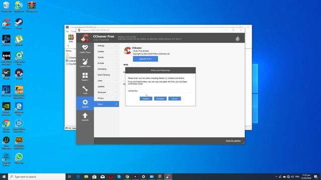Screen dimensions: 321x180
Task: Open notification center on taskbar
Action: click(315, 176)
